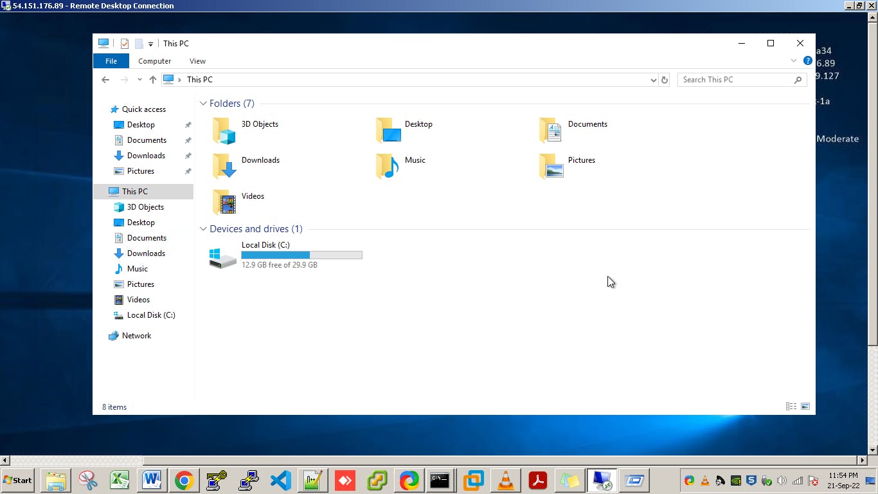878x494 pixels.
Task: Select the Music folder in Folders group
Action: [388, 167]
